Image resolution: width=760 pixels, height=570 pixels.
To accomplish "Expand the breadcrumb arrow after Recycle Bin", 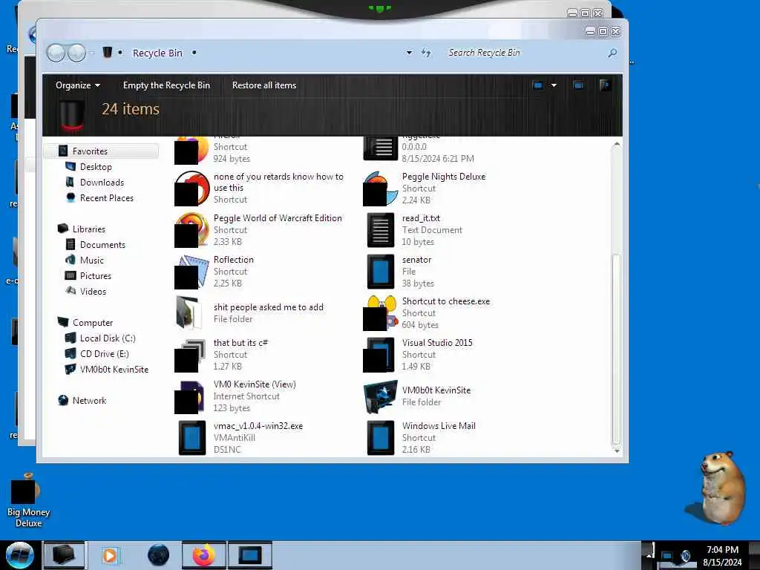I will click(194, 53).
